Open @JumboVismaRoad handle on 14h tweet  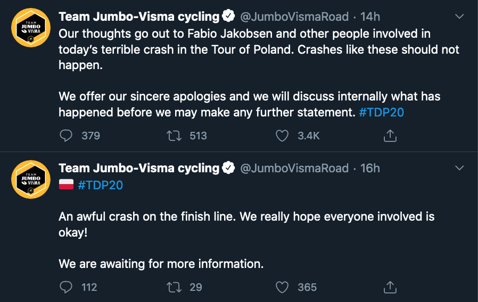[x=294, y=16]
